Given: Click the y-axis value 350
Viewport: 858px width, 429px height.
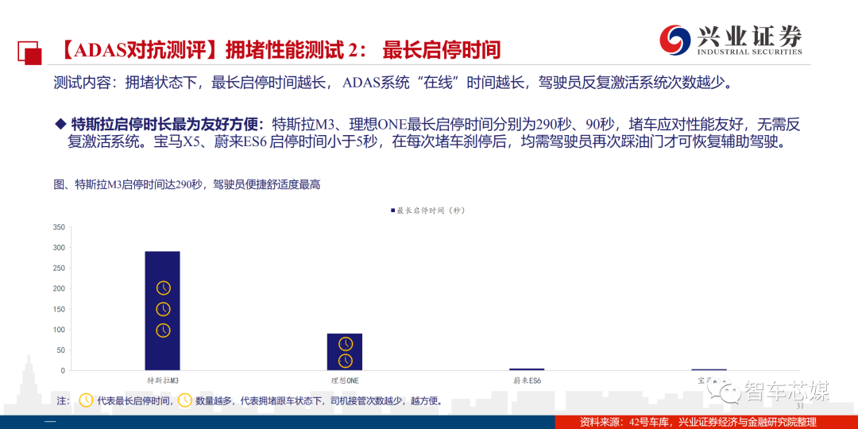Looking at the screenshot, I should coord(59,227).
